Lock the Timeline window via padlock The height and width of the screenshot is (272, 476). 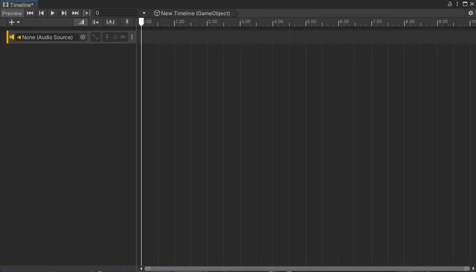[x=450, y=4]
